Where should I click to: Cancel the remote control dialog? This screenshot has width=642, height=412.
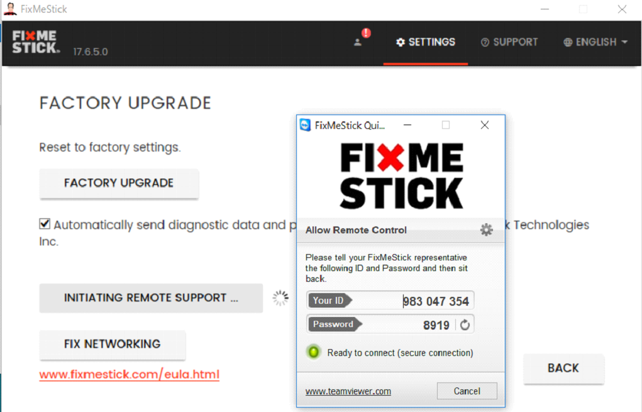point(467,391)
